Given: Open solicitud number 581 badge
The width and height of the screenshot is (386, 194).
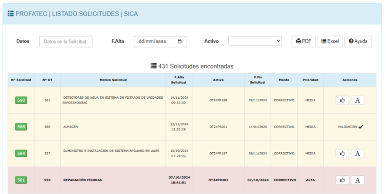Looking at the screenshot, I should 21,180.
